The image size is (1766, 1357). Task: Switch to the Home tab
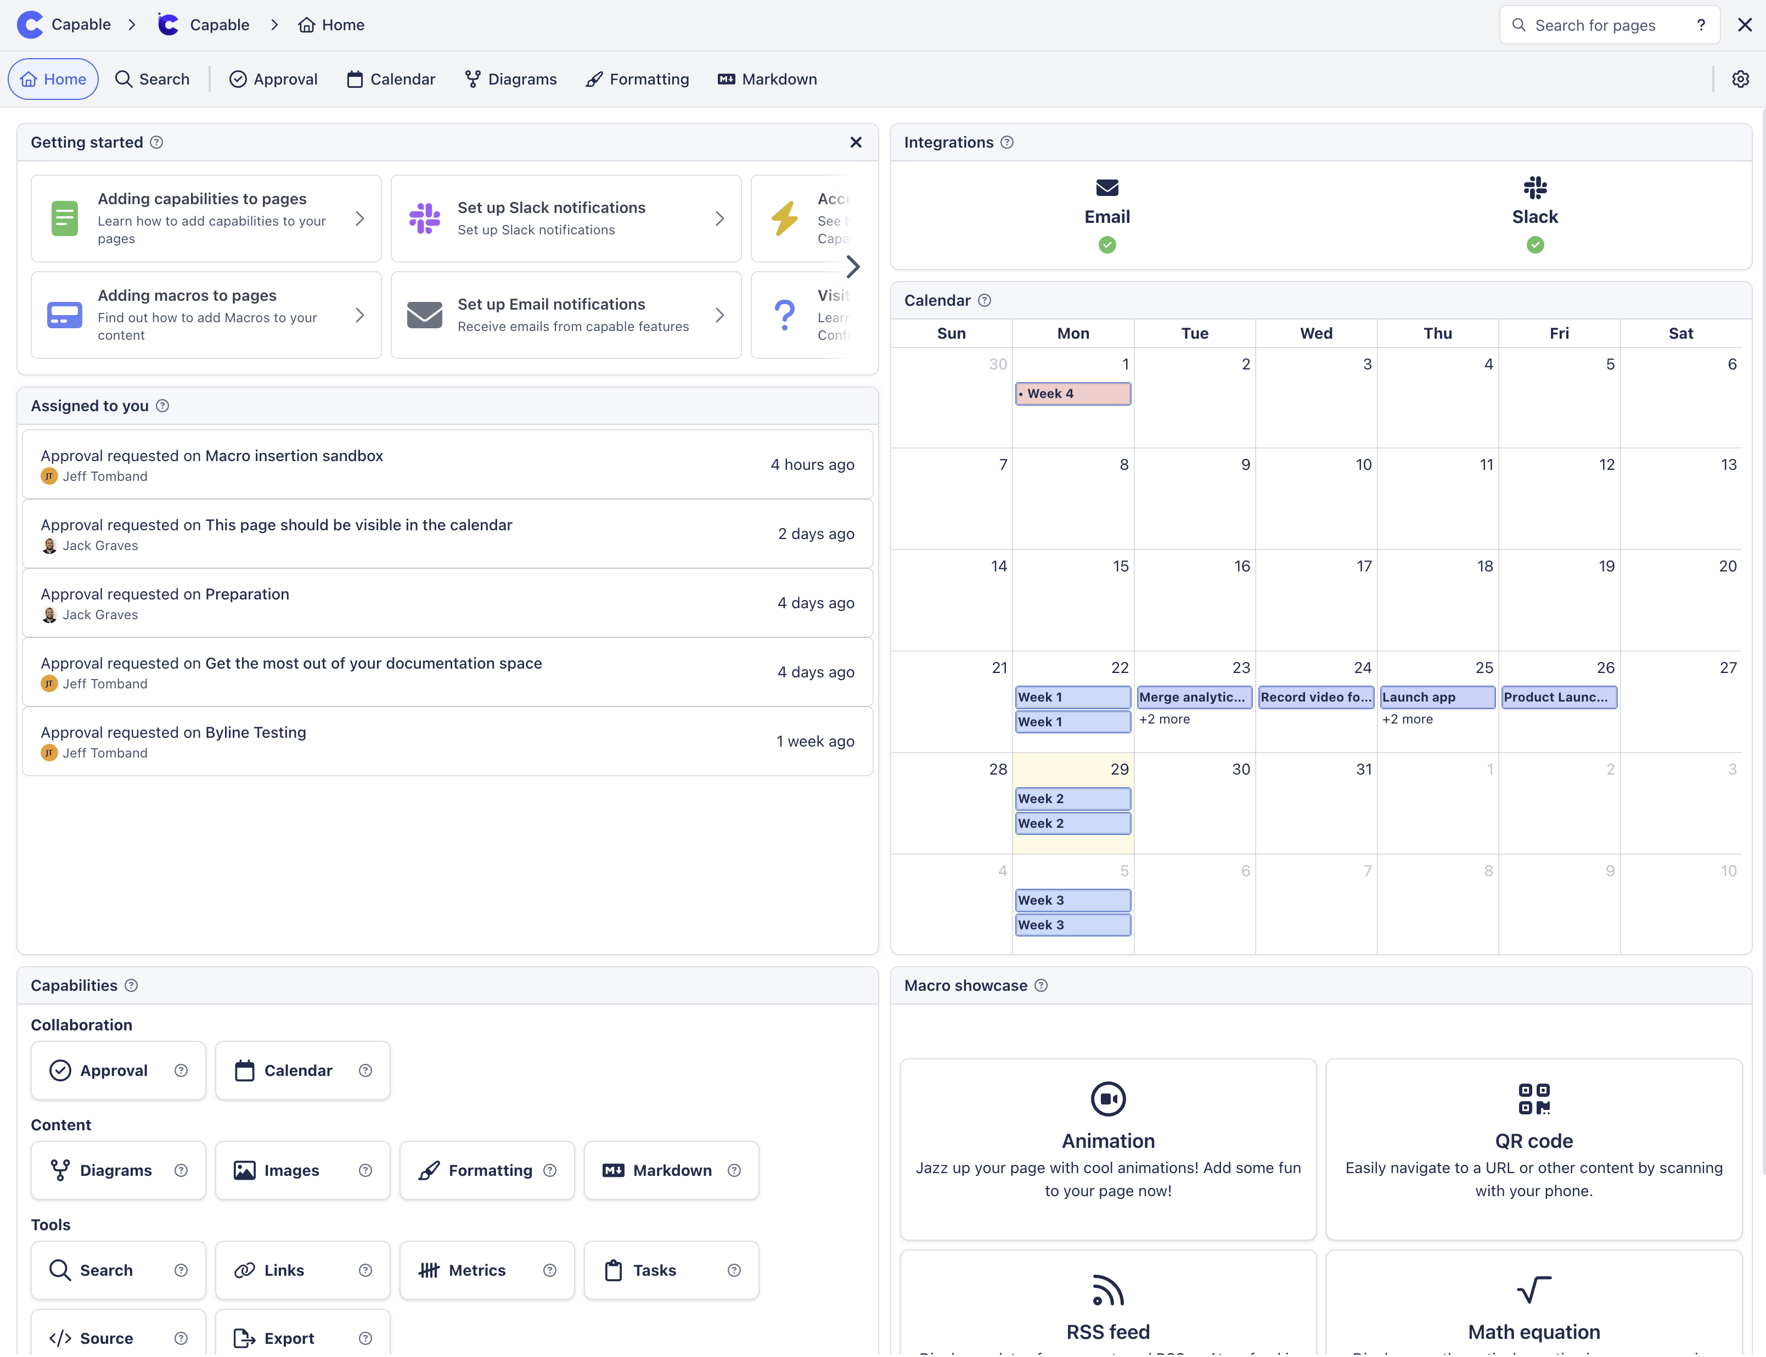(x=53, y=79)
